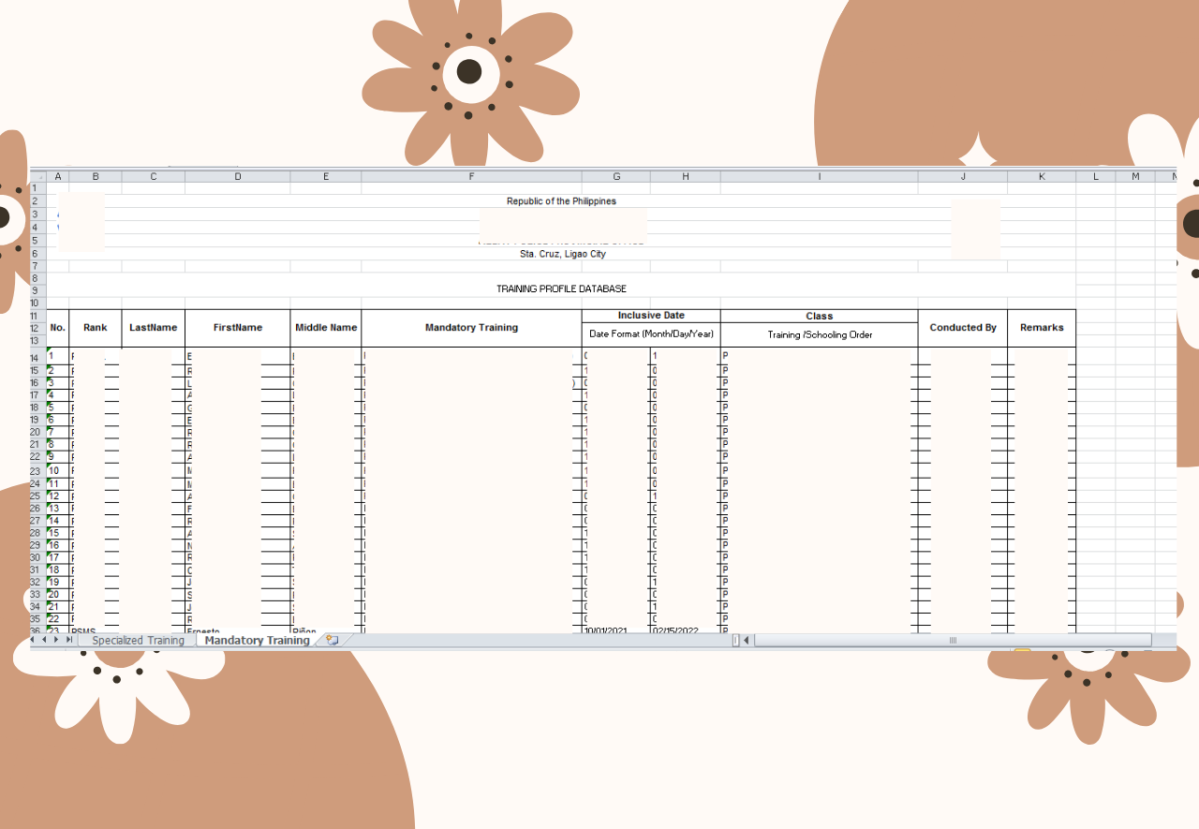Select column K header
1199x829 pixels.
1042,176
